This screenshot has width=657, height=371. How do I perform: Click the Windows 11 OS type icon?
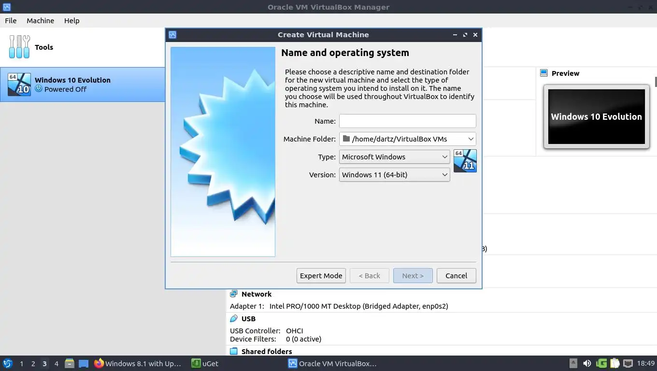pyautogui.click(x=465, y=161)
